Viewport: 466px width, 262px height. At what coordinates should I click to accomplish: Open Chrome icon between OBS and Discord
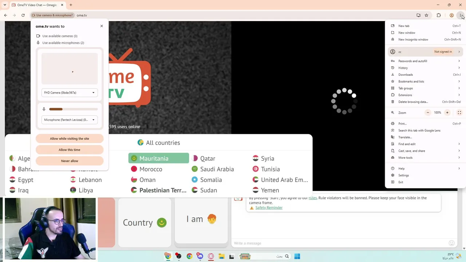click(x=189, y=256)
